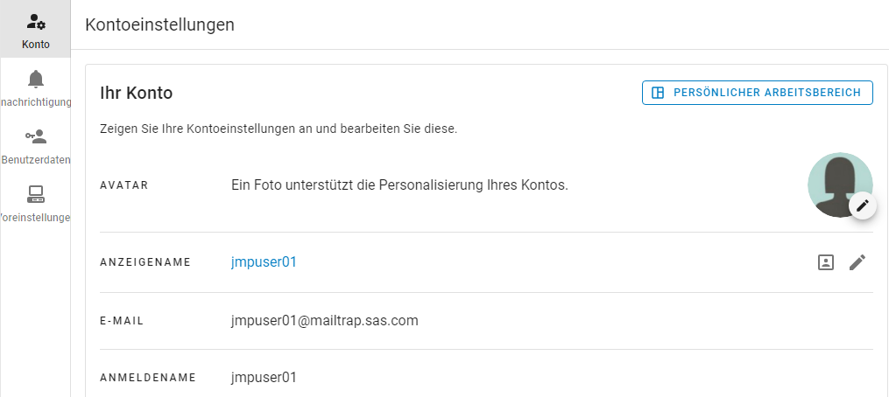Screen dimensions: 889x397
Task: Click the Konto person-gear icon in sidebar
Action: click(x=36, y=22)
